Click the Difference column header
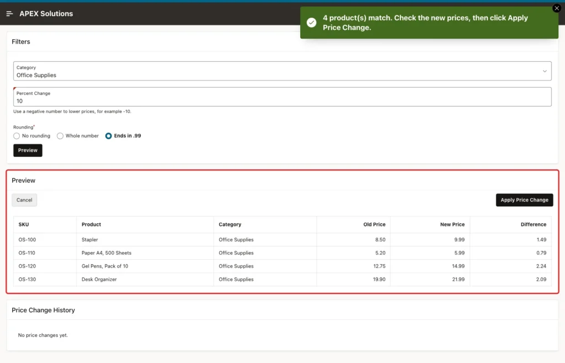 534,225
